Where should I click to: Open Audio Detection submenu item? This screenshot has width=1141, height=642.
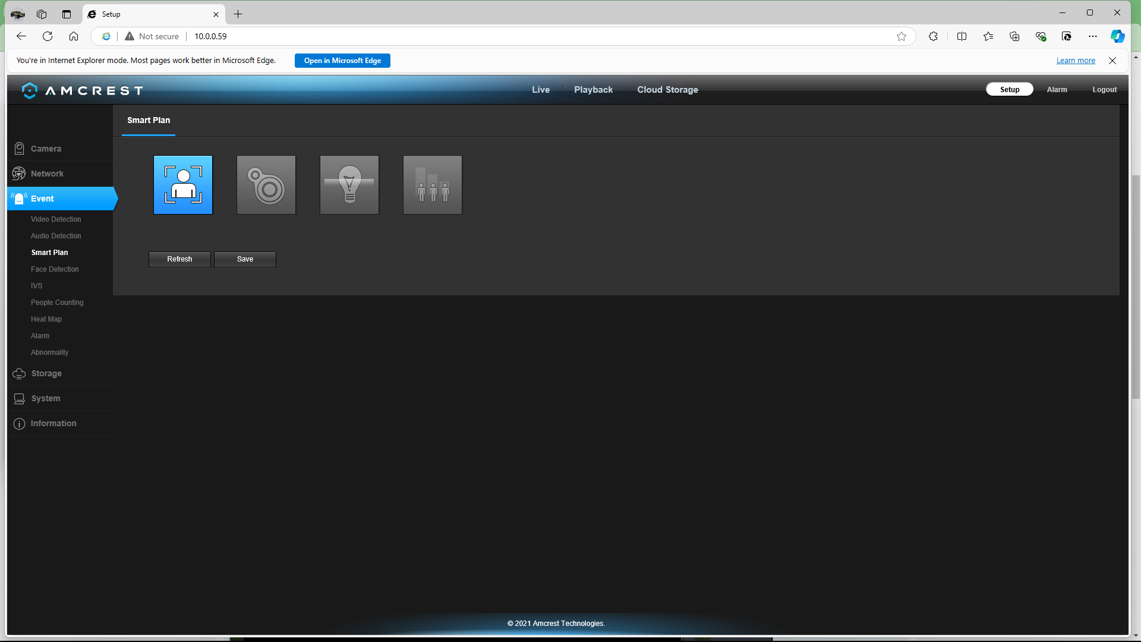point(56,236)
